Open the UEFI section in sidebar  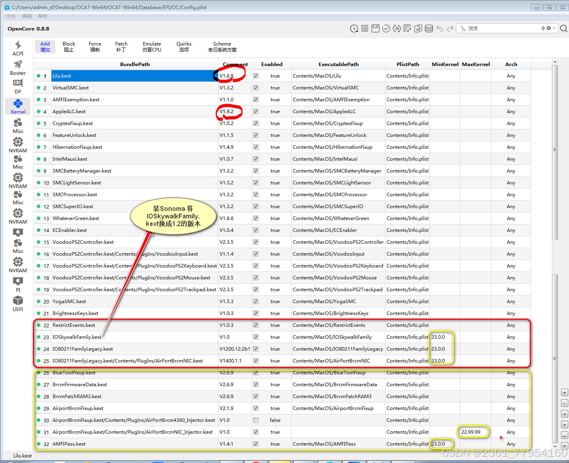click(x=18, y=304)
